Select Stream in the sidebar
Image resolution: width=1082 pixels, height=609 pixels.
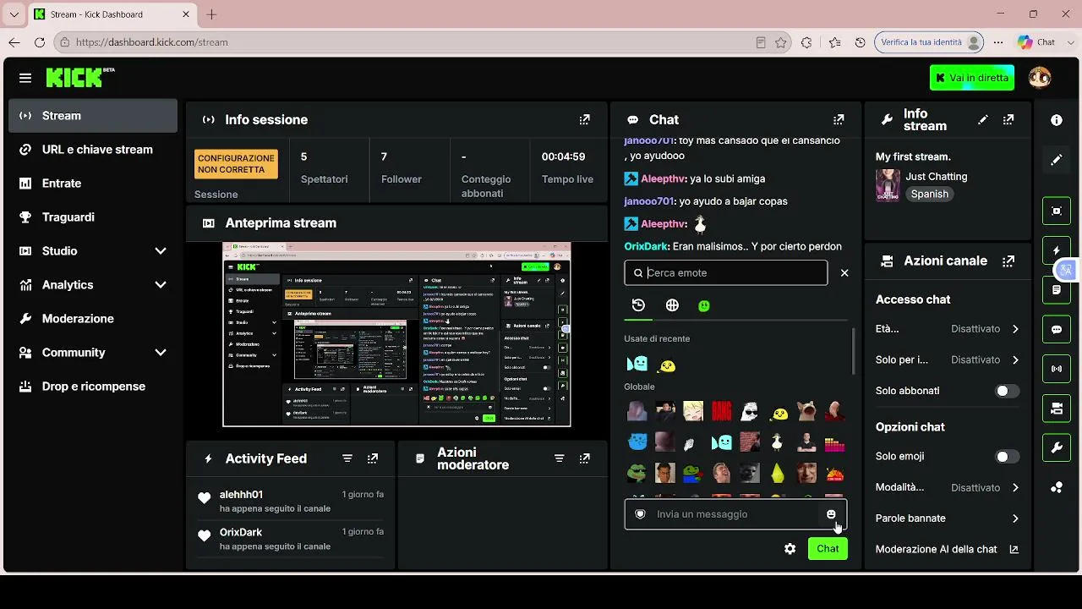pyautogui.click(x=93, y=116)
